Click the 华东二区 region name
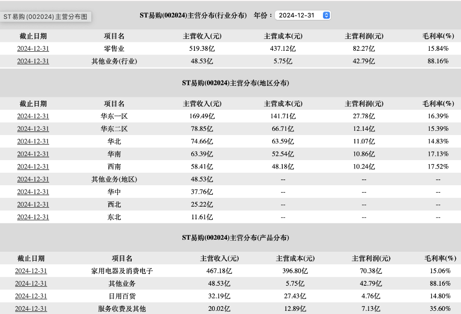The image size is (461, 314). coord(114,129)
